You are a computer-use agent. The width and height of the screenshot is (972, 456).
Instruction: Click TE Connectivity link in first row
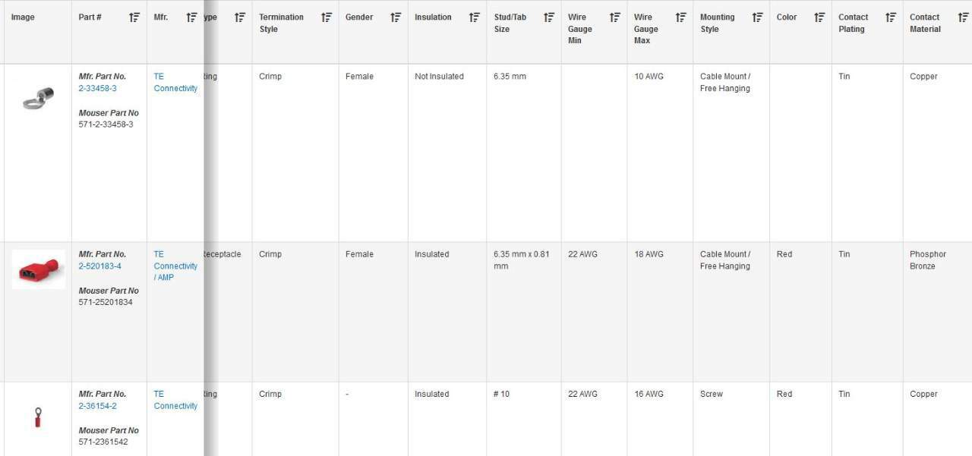pyautogui.click(x=175, y=83)
